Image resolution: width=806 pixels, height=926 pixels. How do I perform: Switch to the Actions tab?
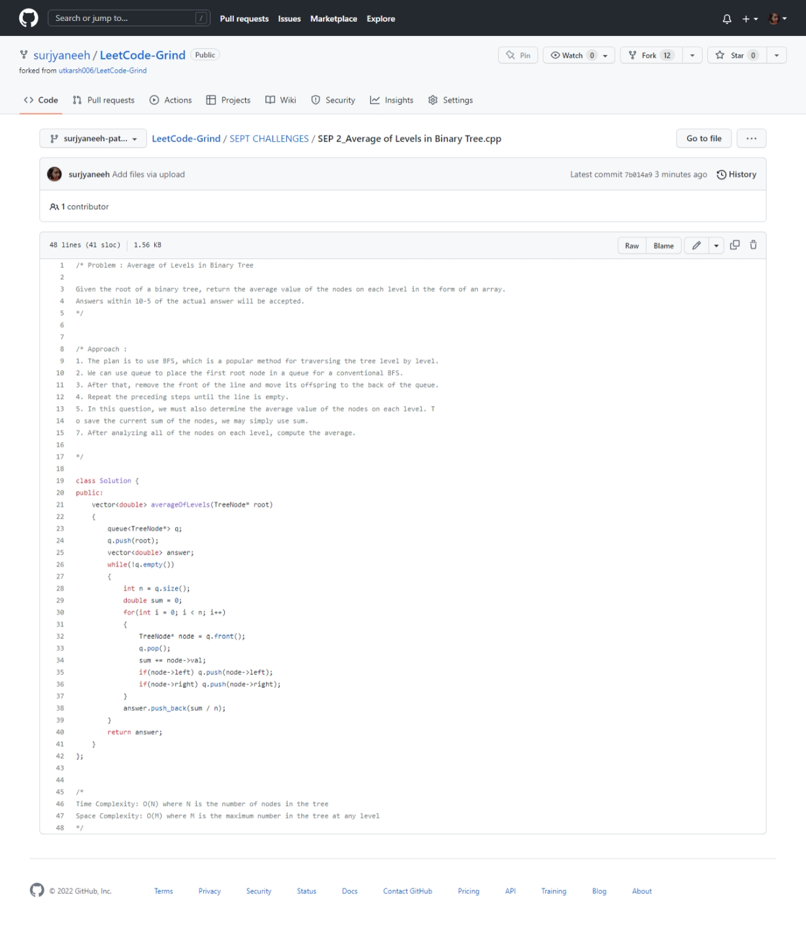(171, 100)
